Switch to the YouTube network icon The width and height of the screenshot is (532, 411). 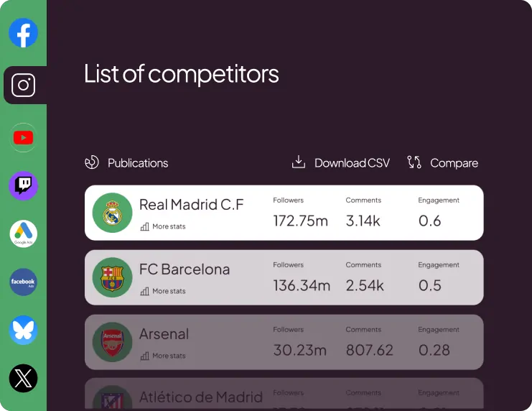tap(23, 137)
